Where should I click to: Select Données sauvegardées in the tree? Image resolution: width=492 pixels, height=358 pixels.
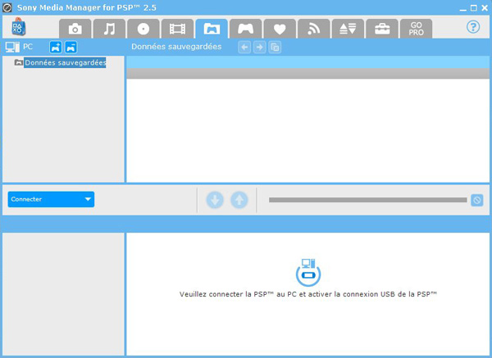(65, 63)
